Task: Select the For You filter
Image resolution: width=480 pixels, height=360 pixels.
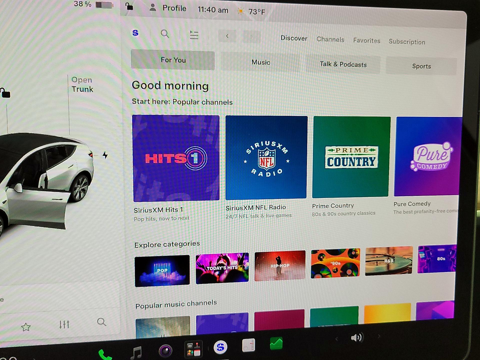Action: coord(173,60)
